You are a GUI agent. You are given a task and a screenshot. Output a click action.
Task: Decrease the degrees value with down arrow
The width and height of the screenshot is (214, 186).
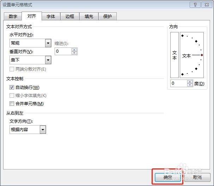(190, 85)
